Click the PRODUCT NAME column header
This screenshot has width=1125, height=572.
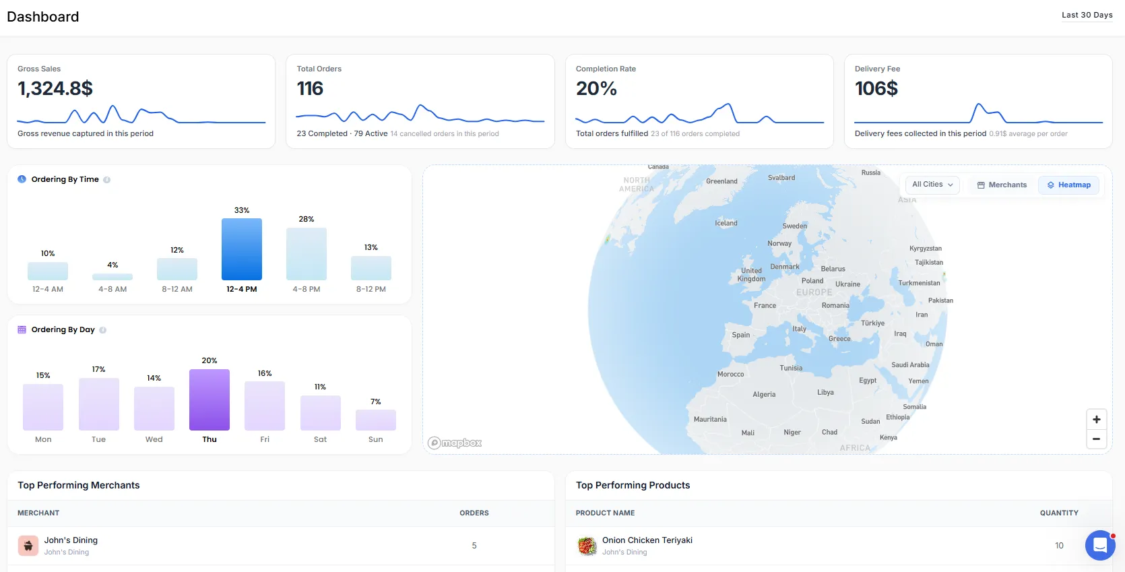[605, 513]
